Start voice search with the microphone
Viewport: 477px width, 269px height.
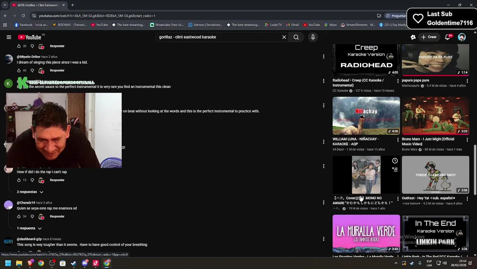313,37
